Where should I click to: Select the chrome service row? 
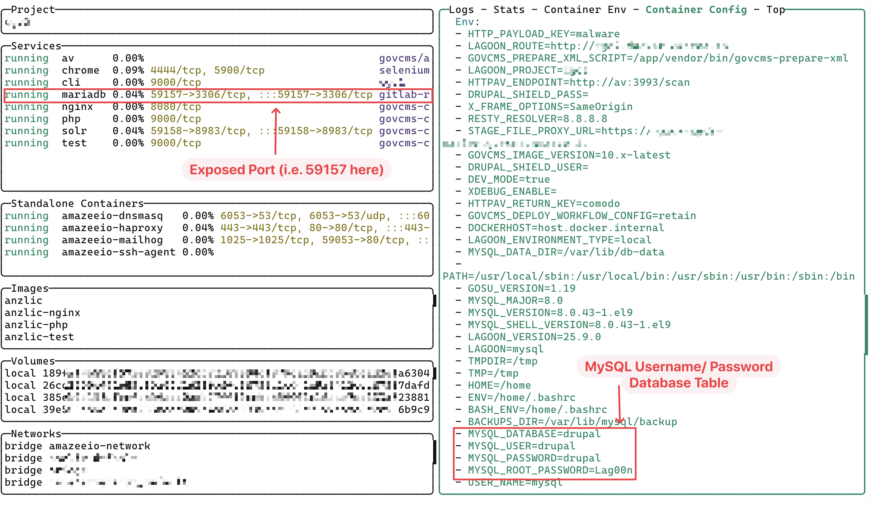80,70
